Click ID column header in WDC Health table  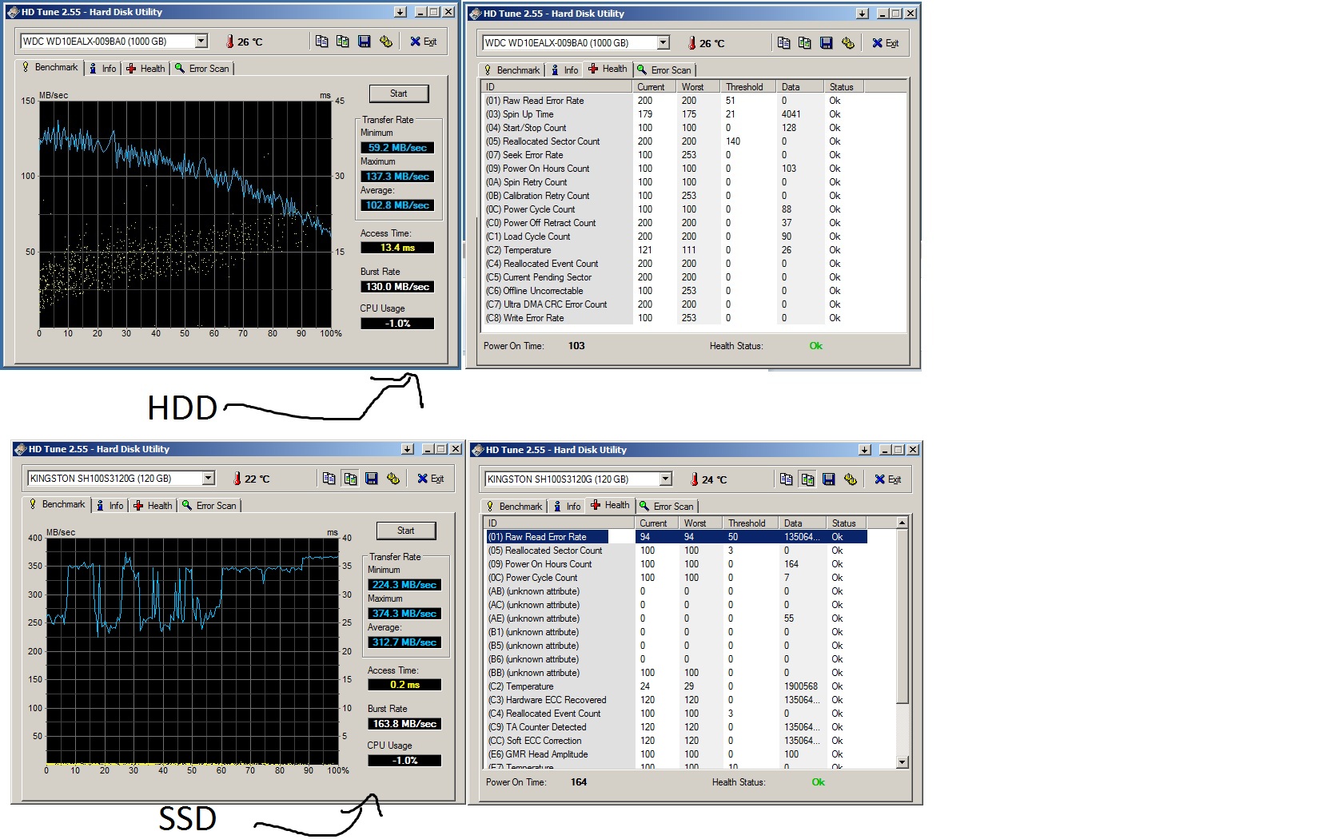tap(556, 87)
